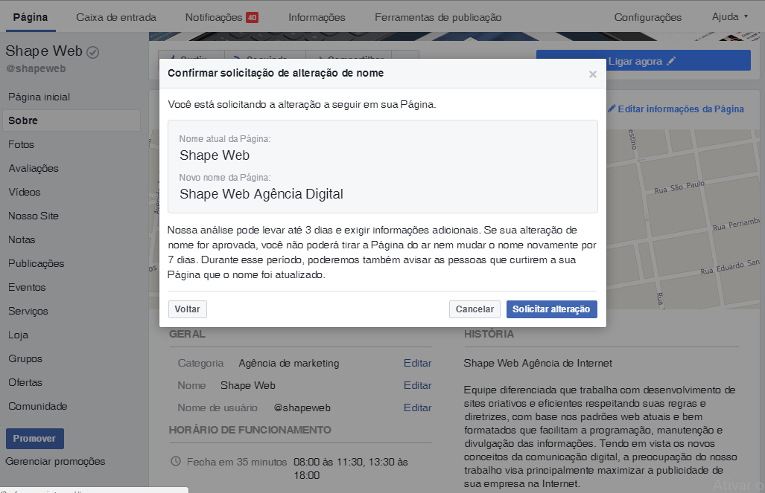Click Editar next to Nome Shape Web
Screen dimensions: 765x493
click(x=417, y=385)
